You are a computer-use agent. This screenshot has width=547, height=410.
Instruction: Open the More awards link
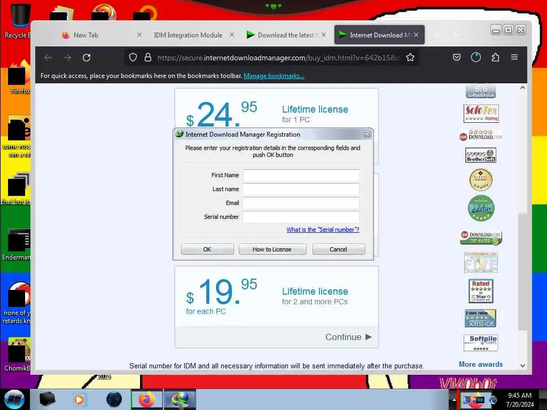click(481, 364)
